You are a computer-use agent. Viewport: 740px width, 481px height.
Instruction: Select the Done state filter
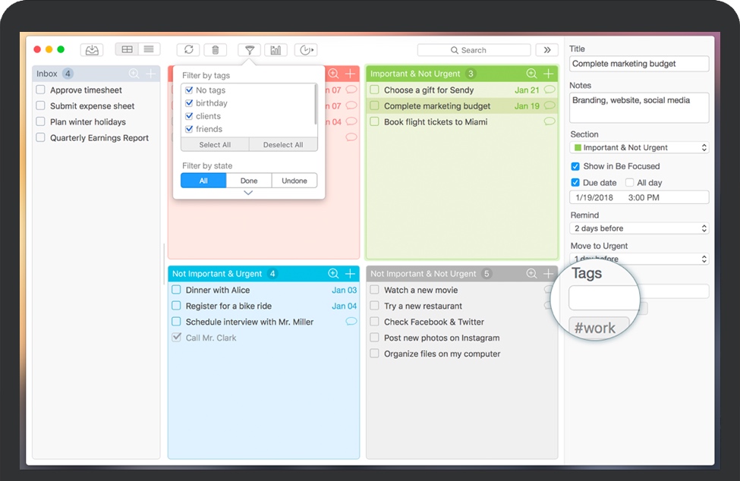(x=249, y=181)
